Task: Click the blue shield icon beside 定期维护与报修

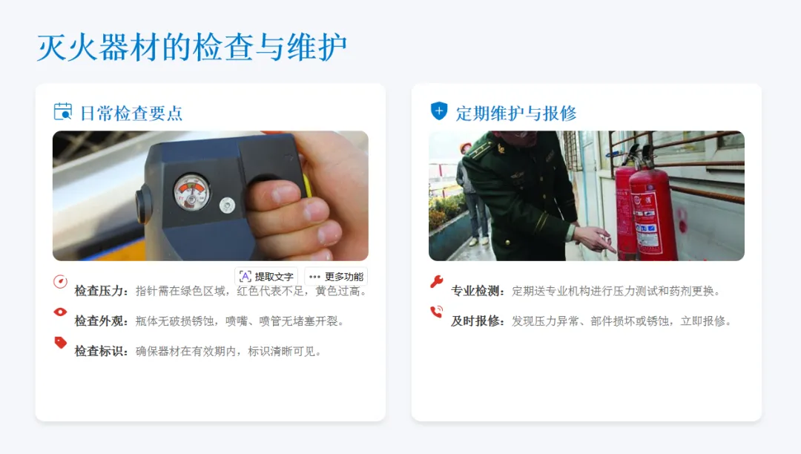Action: 439,111
